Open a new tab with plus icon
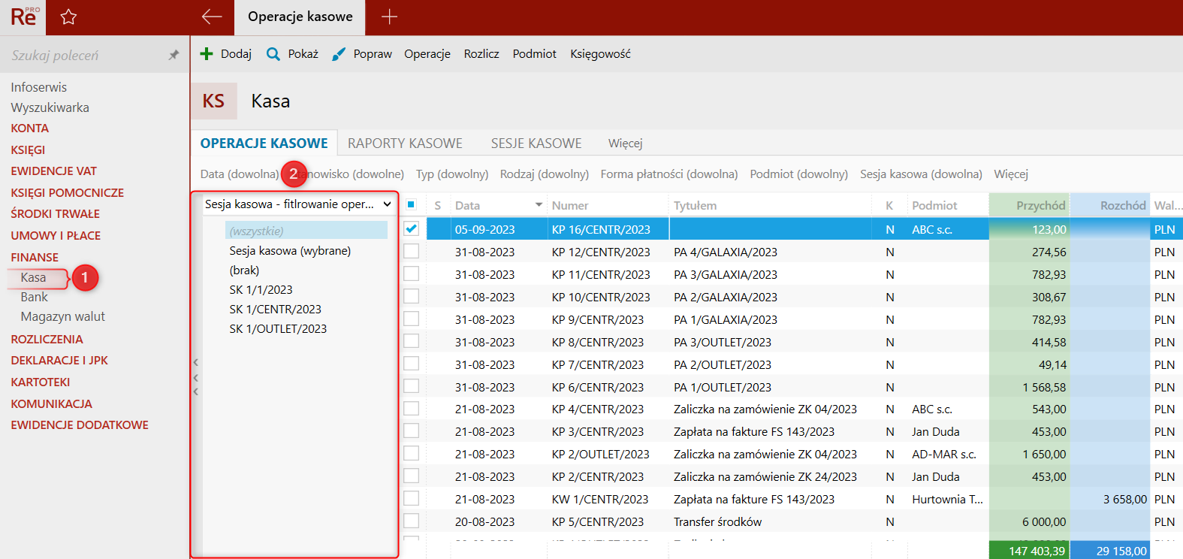1183x559 pixels. [x=389, y=17]
